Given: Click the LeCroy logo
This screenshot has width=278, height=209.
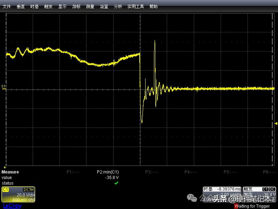Looking at the screenshot, I should click(12, 206).
